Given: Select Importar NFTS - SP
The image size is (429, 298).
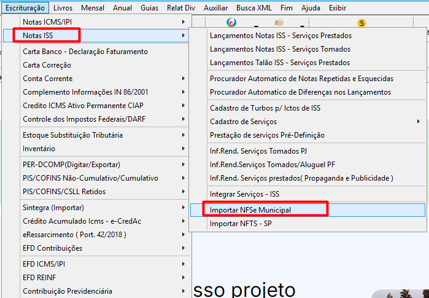Looking at the screenshot, I should point(308,224).
